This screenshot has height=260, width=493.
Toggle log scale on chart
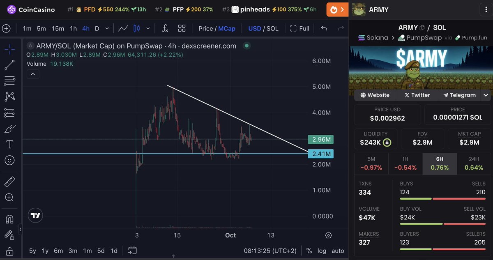coord(323,251)
